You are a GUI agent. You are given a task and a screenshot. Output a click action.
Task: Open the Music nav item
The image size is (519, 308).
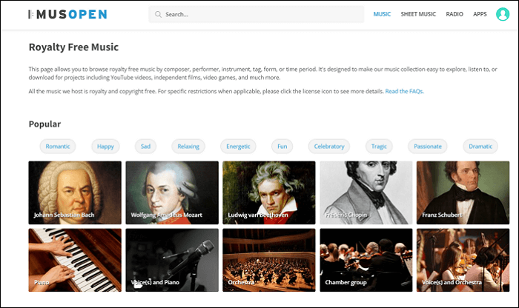tap(382, 14)
